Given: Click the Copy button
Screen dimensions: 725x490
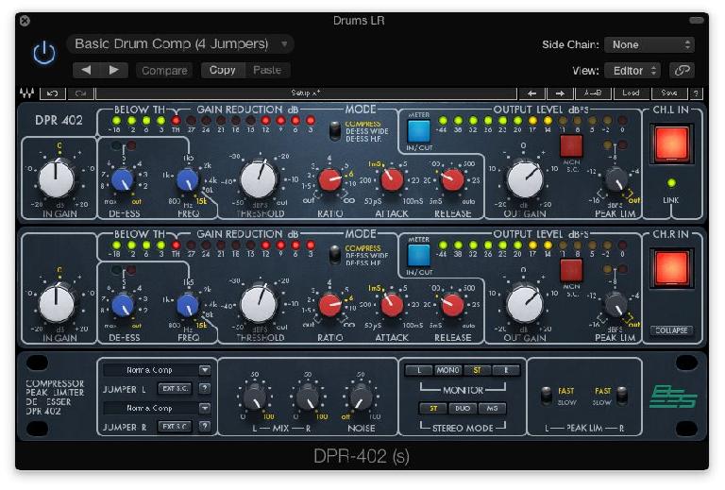Looking at the screenshot, I should point(223,70).
